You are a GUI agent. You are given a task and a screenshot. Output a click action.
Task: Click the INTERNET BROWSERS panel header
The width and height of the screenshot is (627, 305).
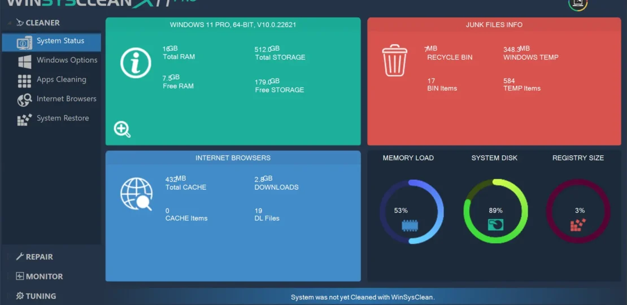(233, 158)
